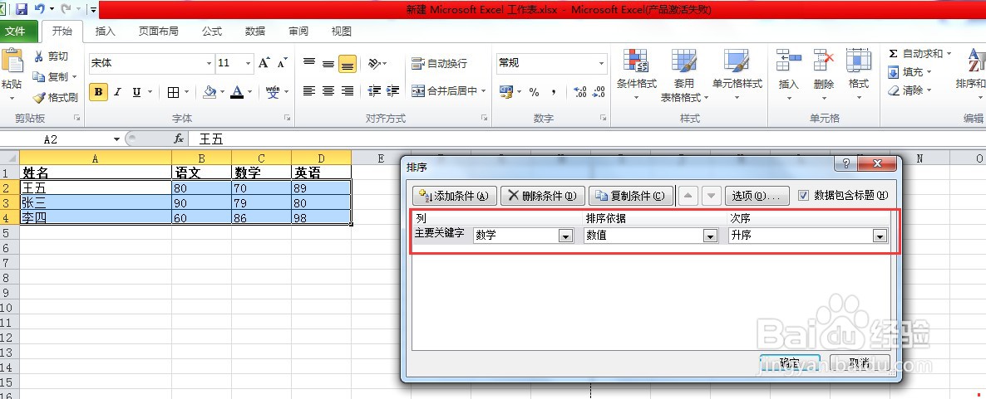The width and height of the screenshot is (986, 399).
Task: Toggle Bold formatting
Action: click(98, 92)
